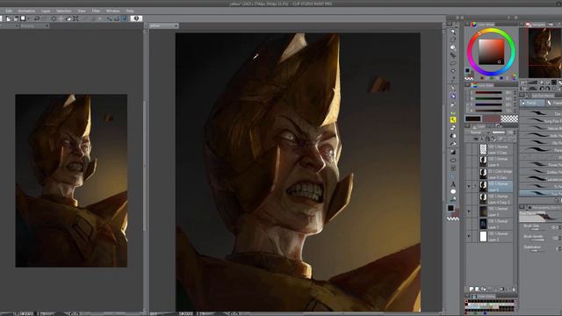The image size is (562, 316).
Task: Close the yellow canvas tab
Action: pyautogui.click(x=176, y=25)
